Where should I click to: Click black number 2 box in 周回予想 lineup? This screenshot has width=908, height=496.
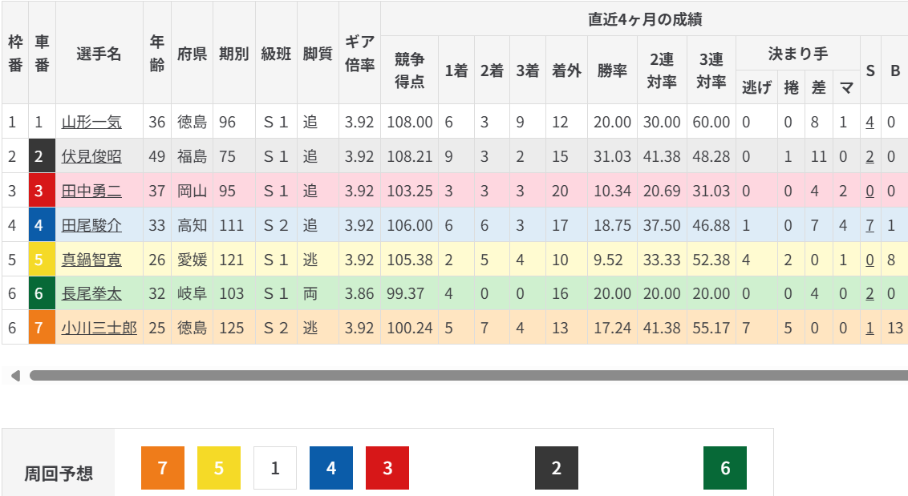557,468
